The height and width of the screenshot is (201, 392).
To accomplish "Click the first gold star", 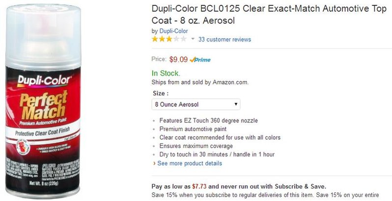I will tap(155, 39).
